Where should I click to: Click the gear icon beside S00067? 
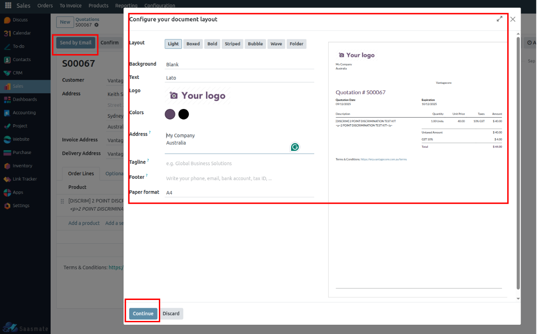(x=97, y=25)
